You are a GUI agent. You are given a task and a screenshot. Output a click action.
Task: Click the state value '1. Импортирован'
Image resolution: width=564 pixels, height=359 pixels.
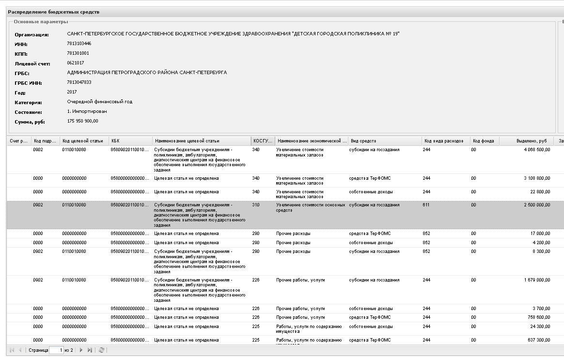coord(87,111)
